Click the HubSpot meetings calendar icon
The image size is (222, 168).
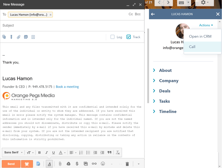(x=26, y=37)
